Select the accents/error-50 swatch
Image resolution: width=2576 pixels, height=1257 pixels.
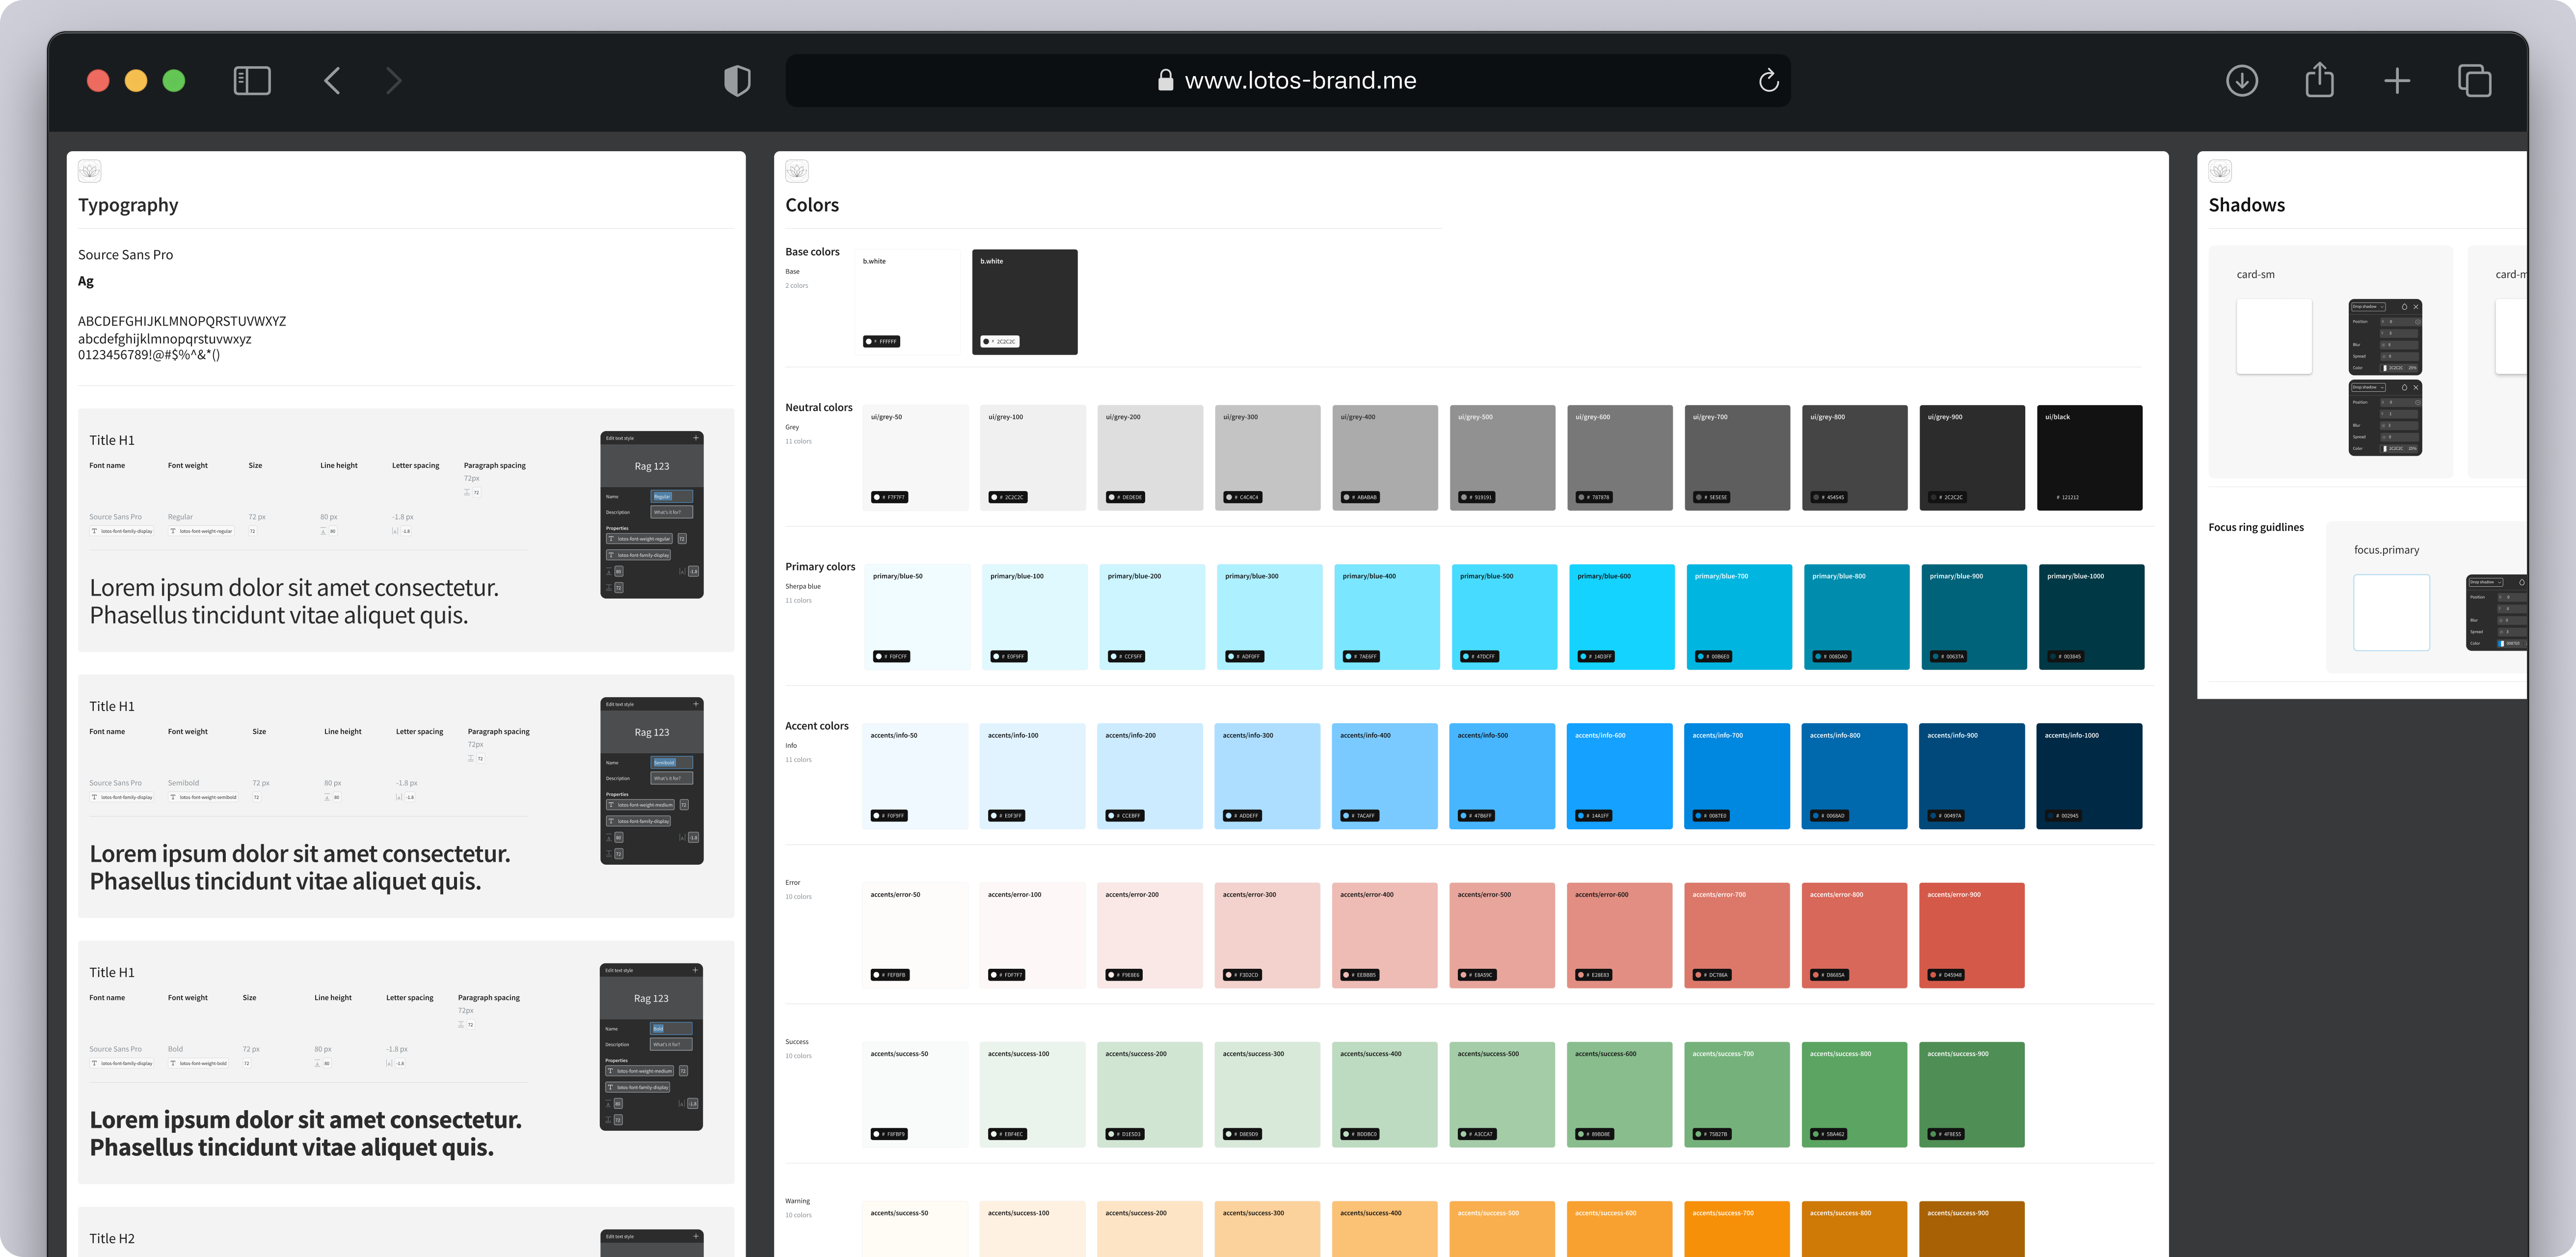pyautogui.click(x=916, y=935)
